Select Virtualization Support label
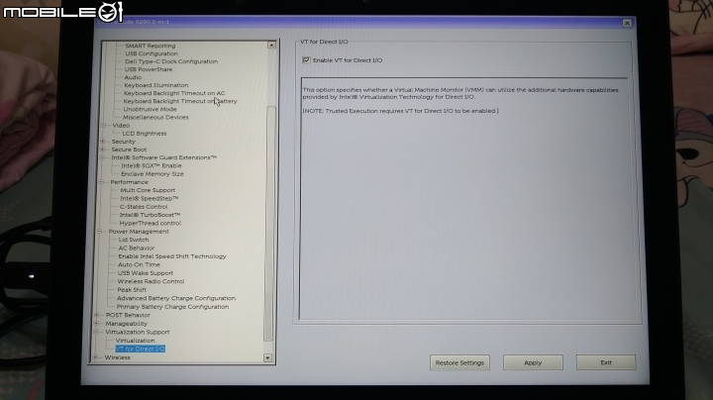 (x=138, y=333)
